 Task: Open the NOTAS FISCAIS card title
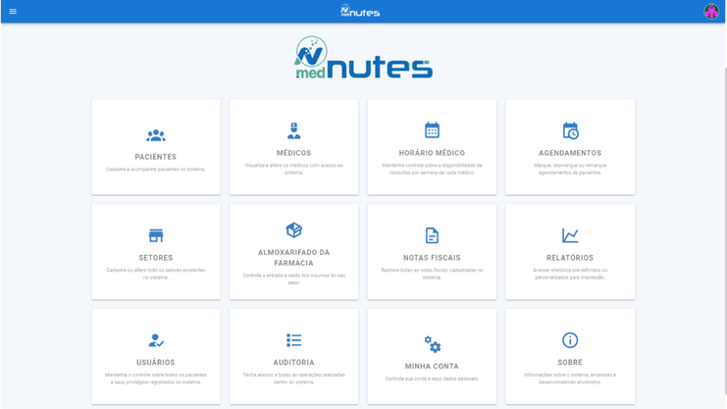pyautogui.click(x=432, y=258)
